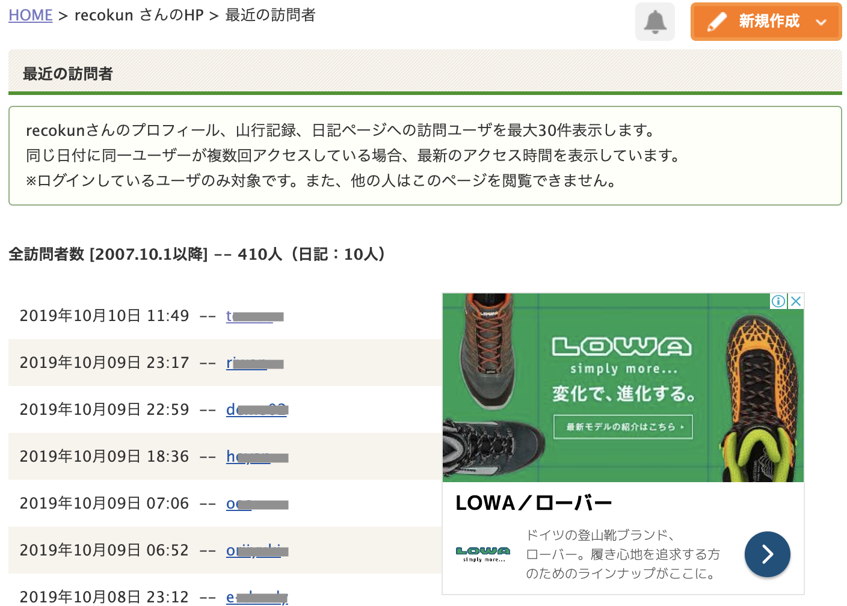Open visitor link for 2019年10月09日 23:17
847x606 pixels.
254,363
